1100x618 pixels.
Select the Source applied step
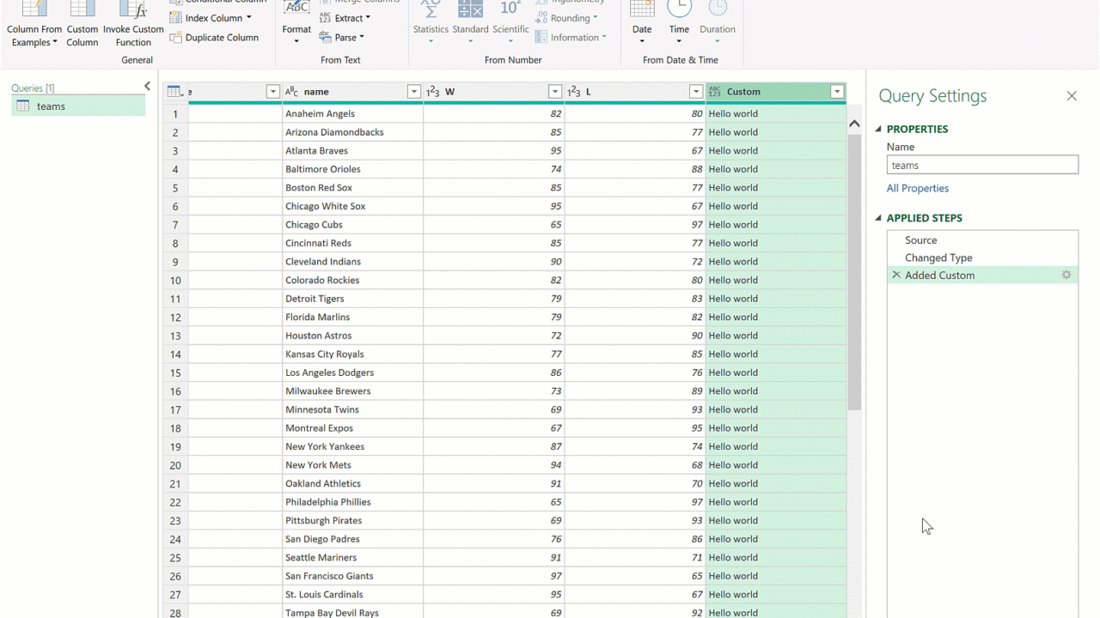(920, 240)
